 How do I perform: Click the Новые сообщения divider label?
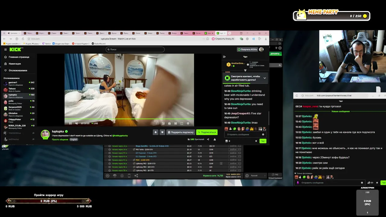click(x=340, y=112)
